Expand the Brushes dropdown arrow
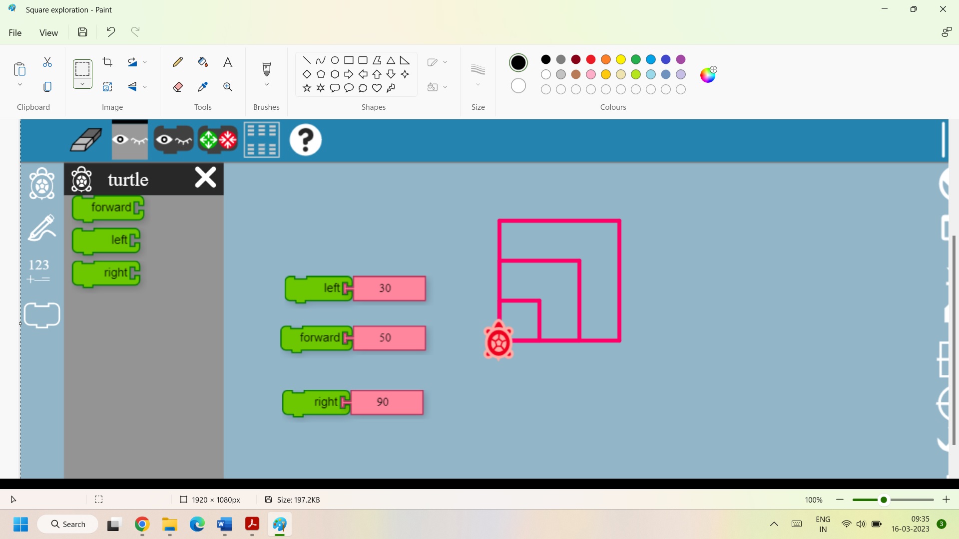The height and width of the screenshot is (539, 959). pyautogui.click(x=267, y=85)
